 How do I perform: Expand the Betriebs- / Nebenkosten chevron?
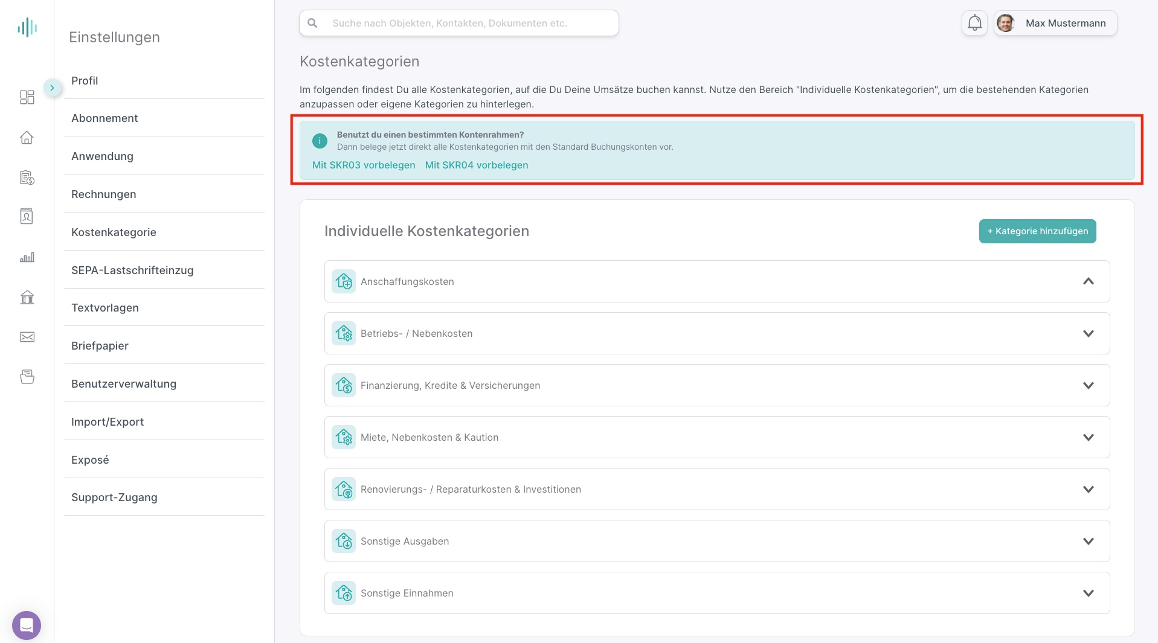(1089, 333)
